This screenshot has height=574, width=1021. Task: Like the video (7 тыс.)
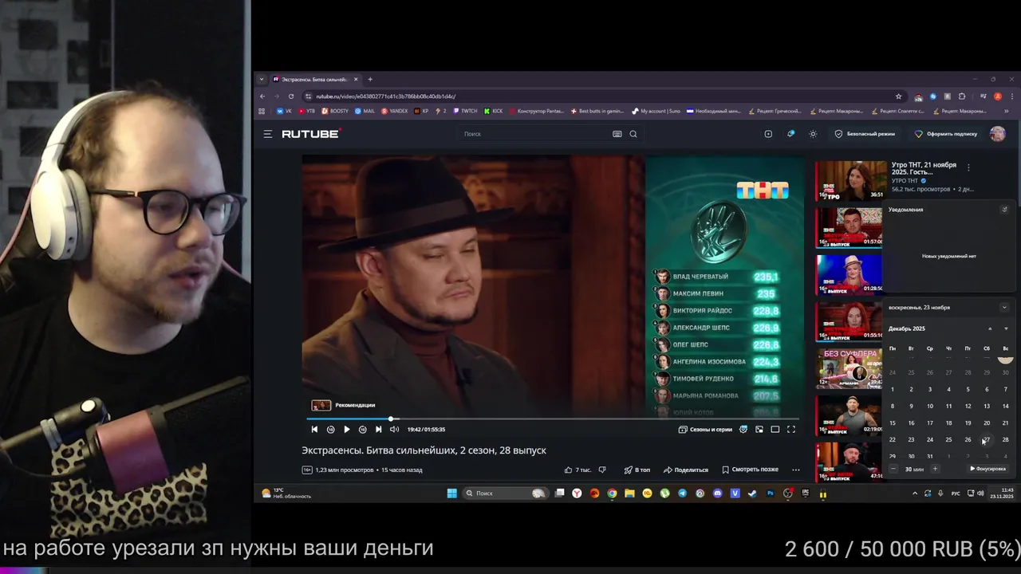coord(578,470)
